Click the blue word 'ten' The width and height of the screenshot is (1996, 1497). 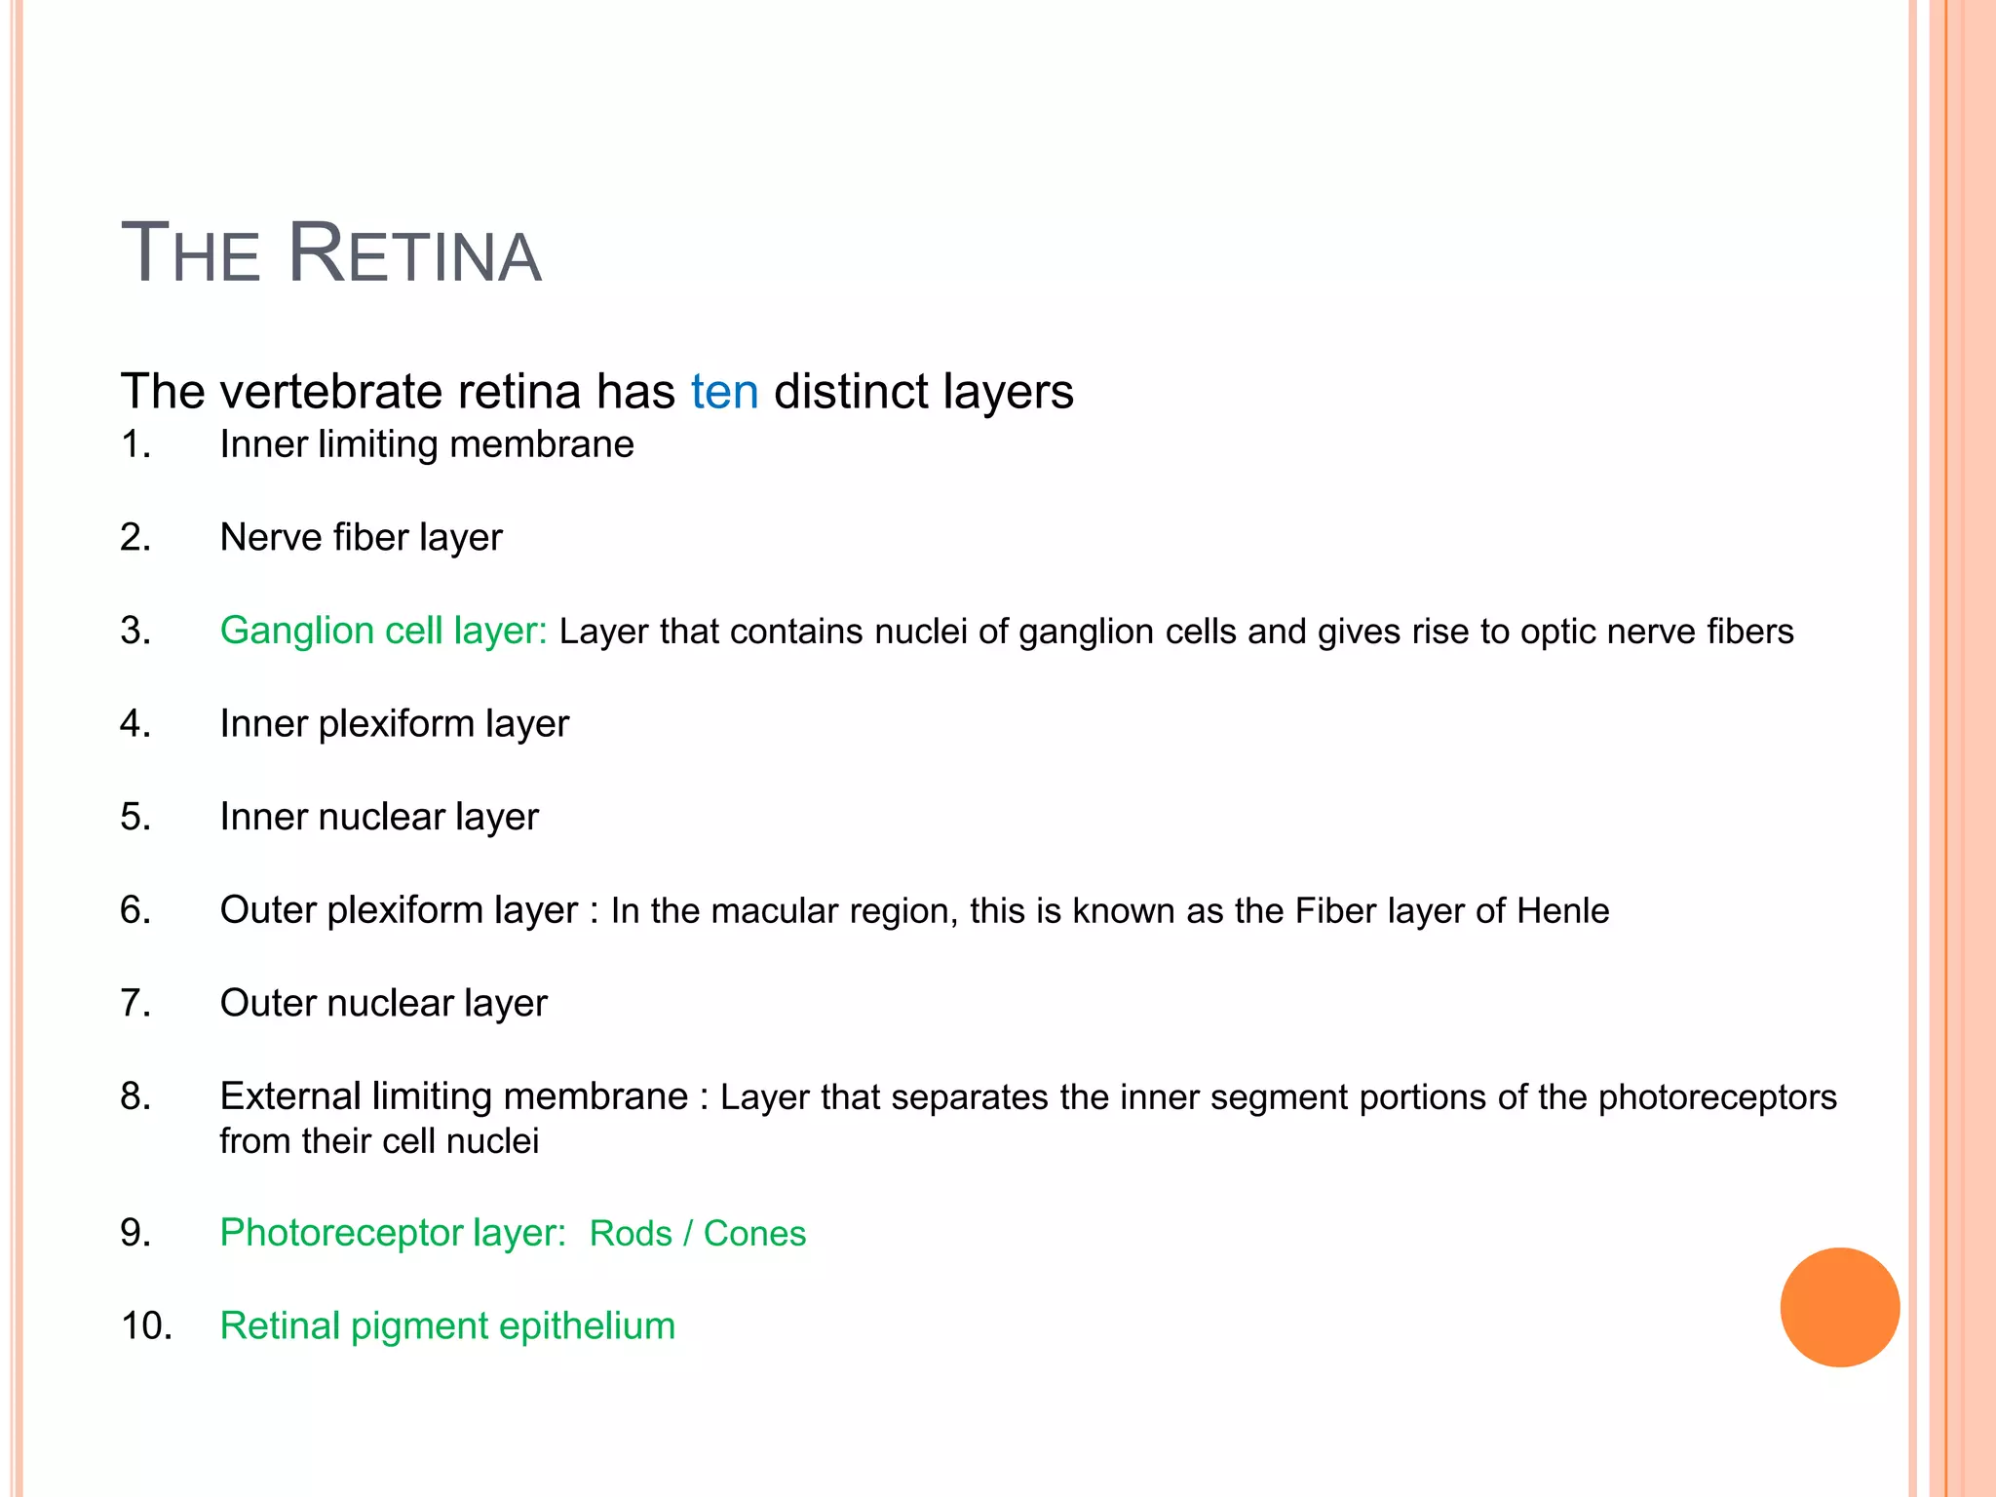pyautogui.click(x=724, y=392)
